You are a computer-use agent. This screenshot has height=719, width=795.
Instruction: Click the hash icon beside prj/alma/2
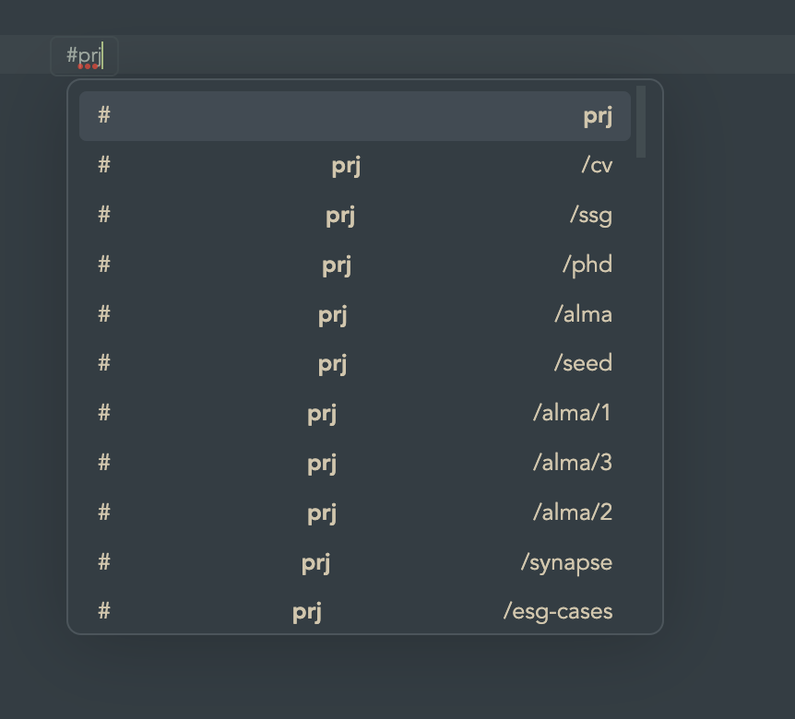103,513
